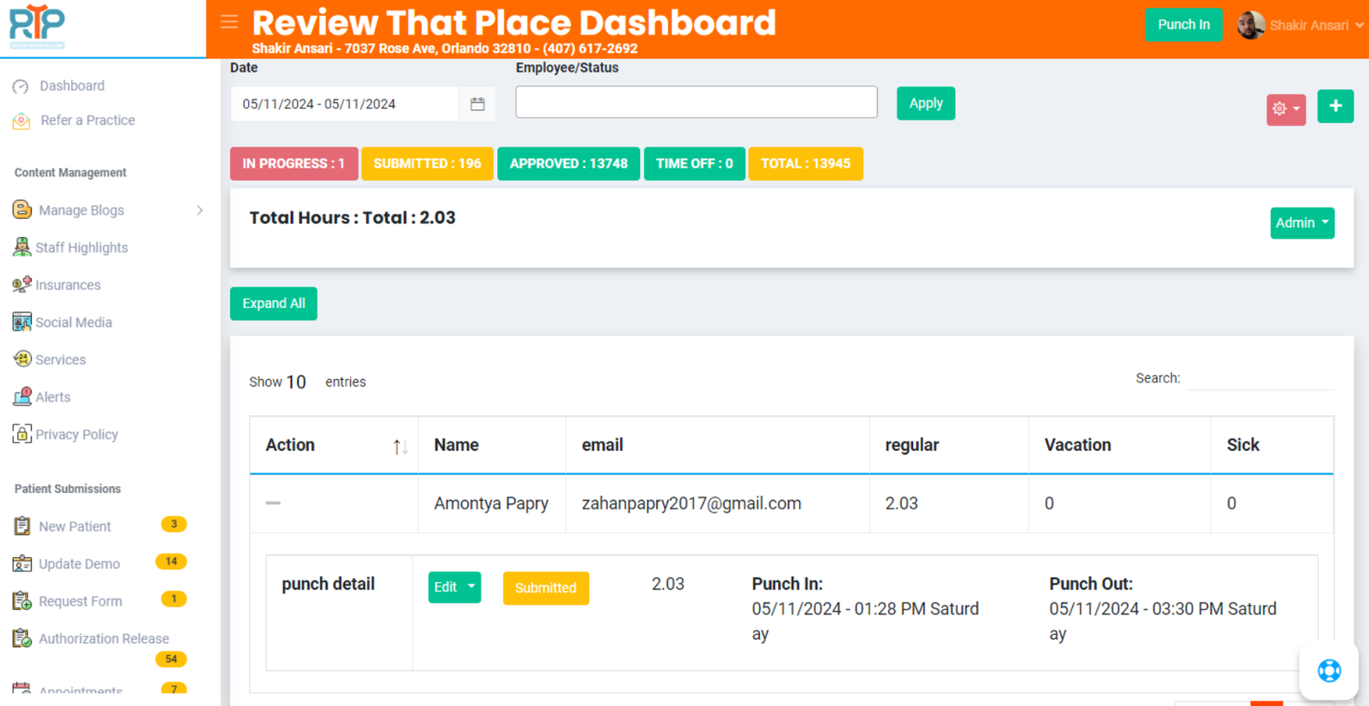Screen dimensions: 1369x706
Task: Open Alerts menu item
Action: [x=52, y=397]
